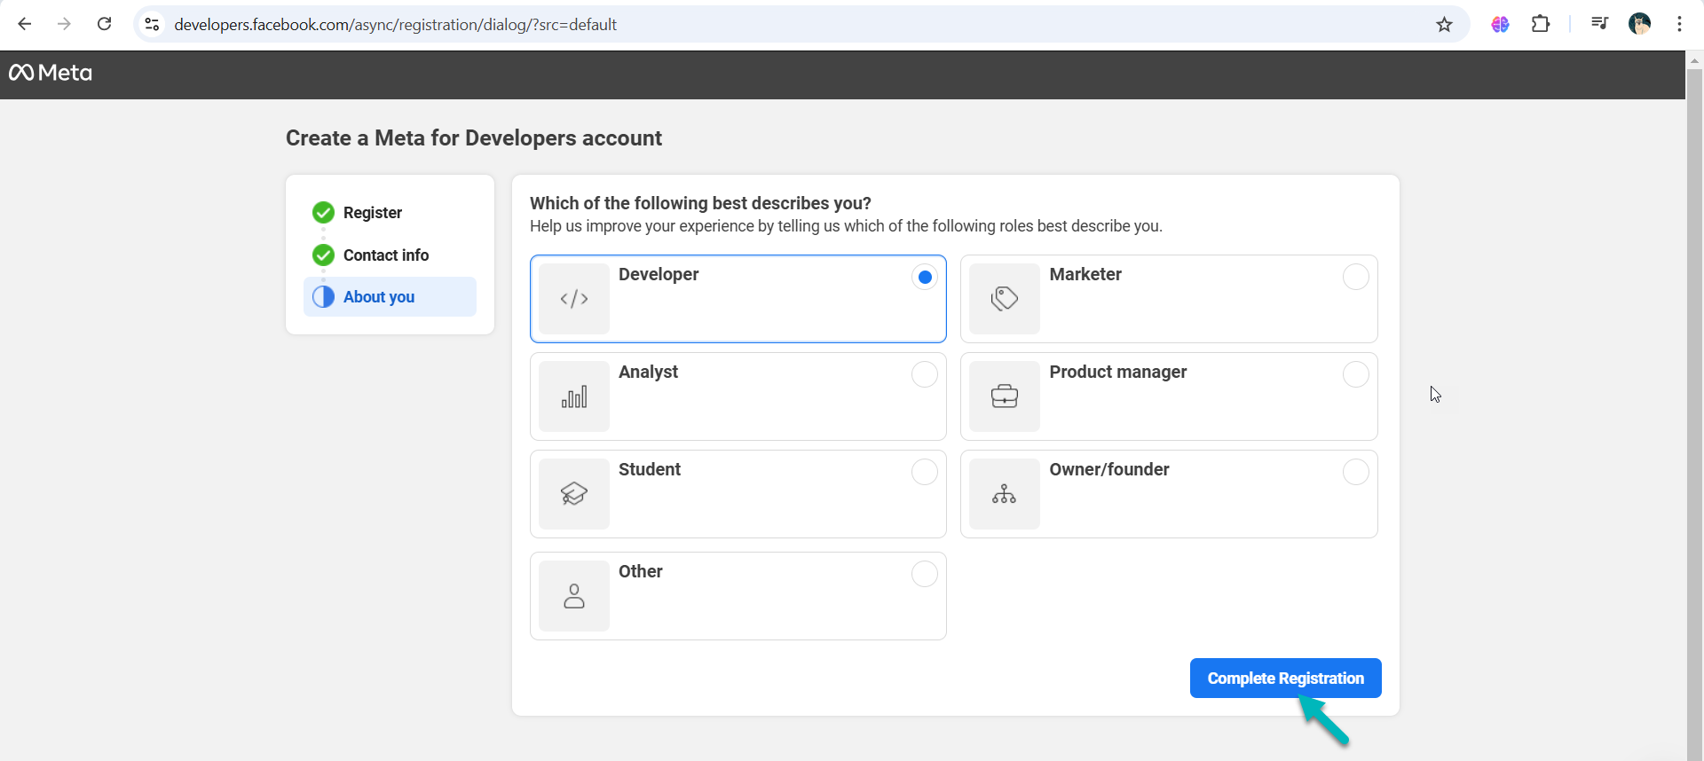
Task: Click the 'Help us improve your experience' description
Action: pyautogui.click(x=846, y=226)
